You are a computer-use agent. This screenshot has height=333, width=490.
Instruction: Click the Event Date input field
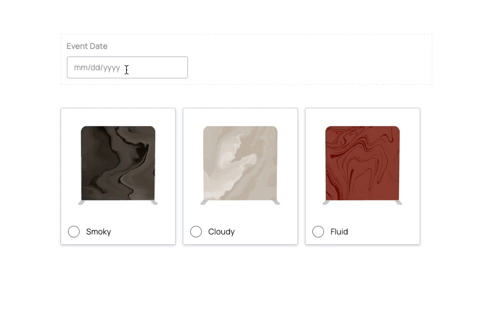(127, 67)
